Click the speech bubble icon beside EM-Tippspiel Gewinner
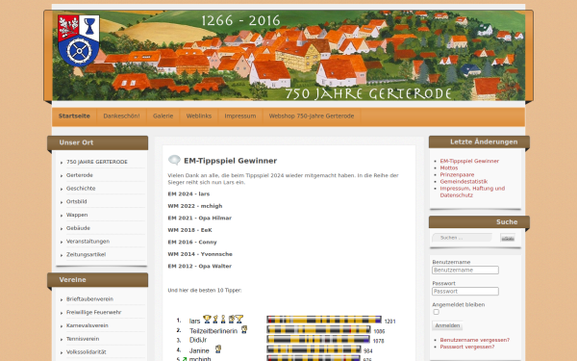This screenshot has height=361, width=577. coord(174,160)
